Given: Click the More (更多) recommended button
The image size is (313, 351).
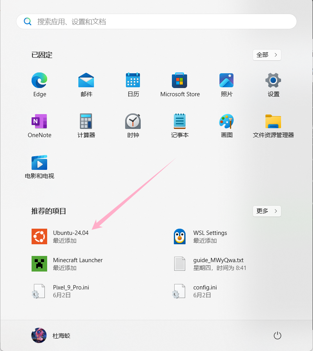Looking at the screenshot, I should pyautogui.click(x=267, y=211).
